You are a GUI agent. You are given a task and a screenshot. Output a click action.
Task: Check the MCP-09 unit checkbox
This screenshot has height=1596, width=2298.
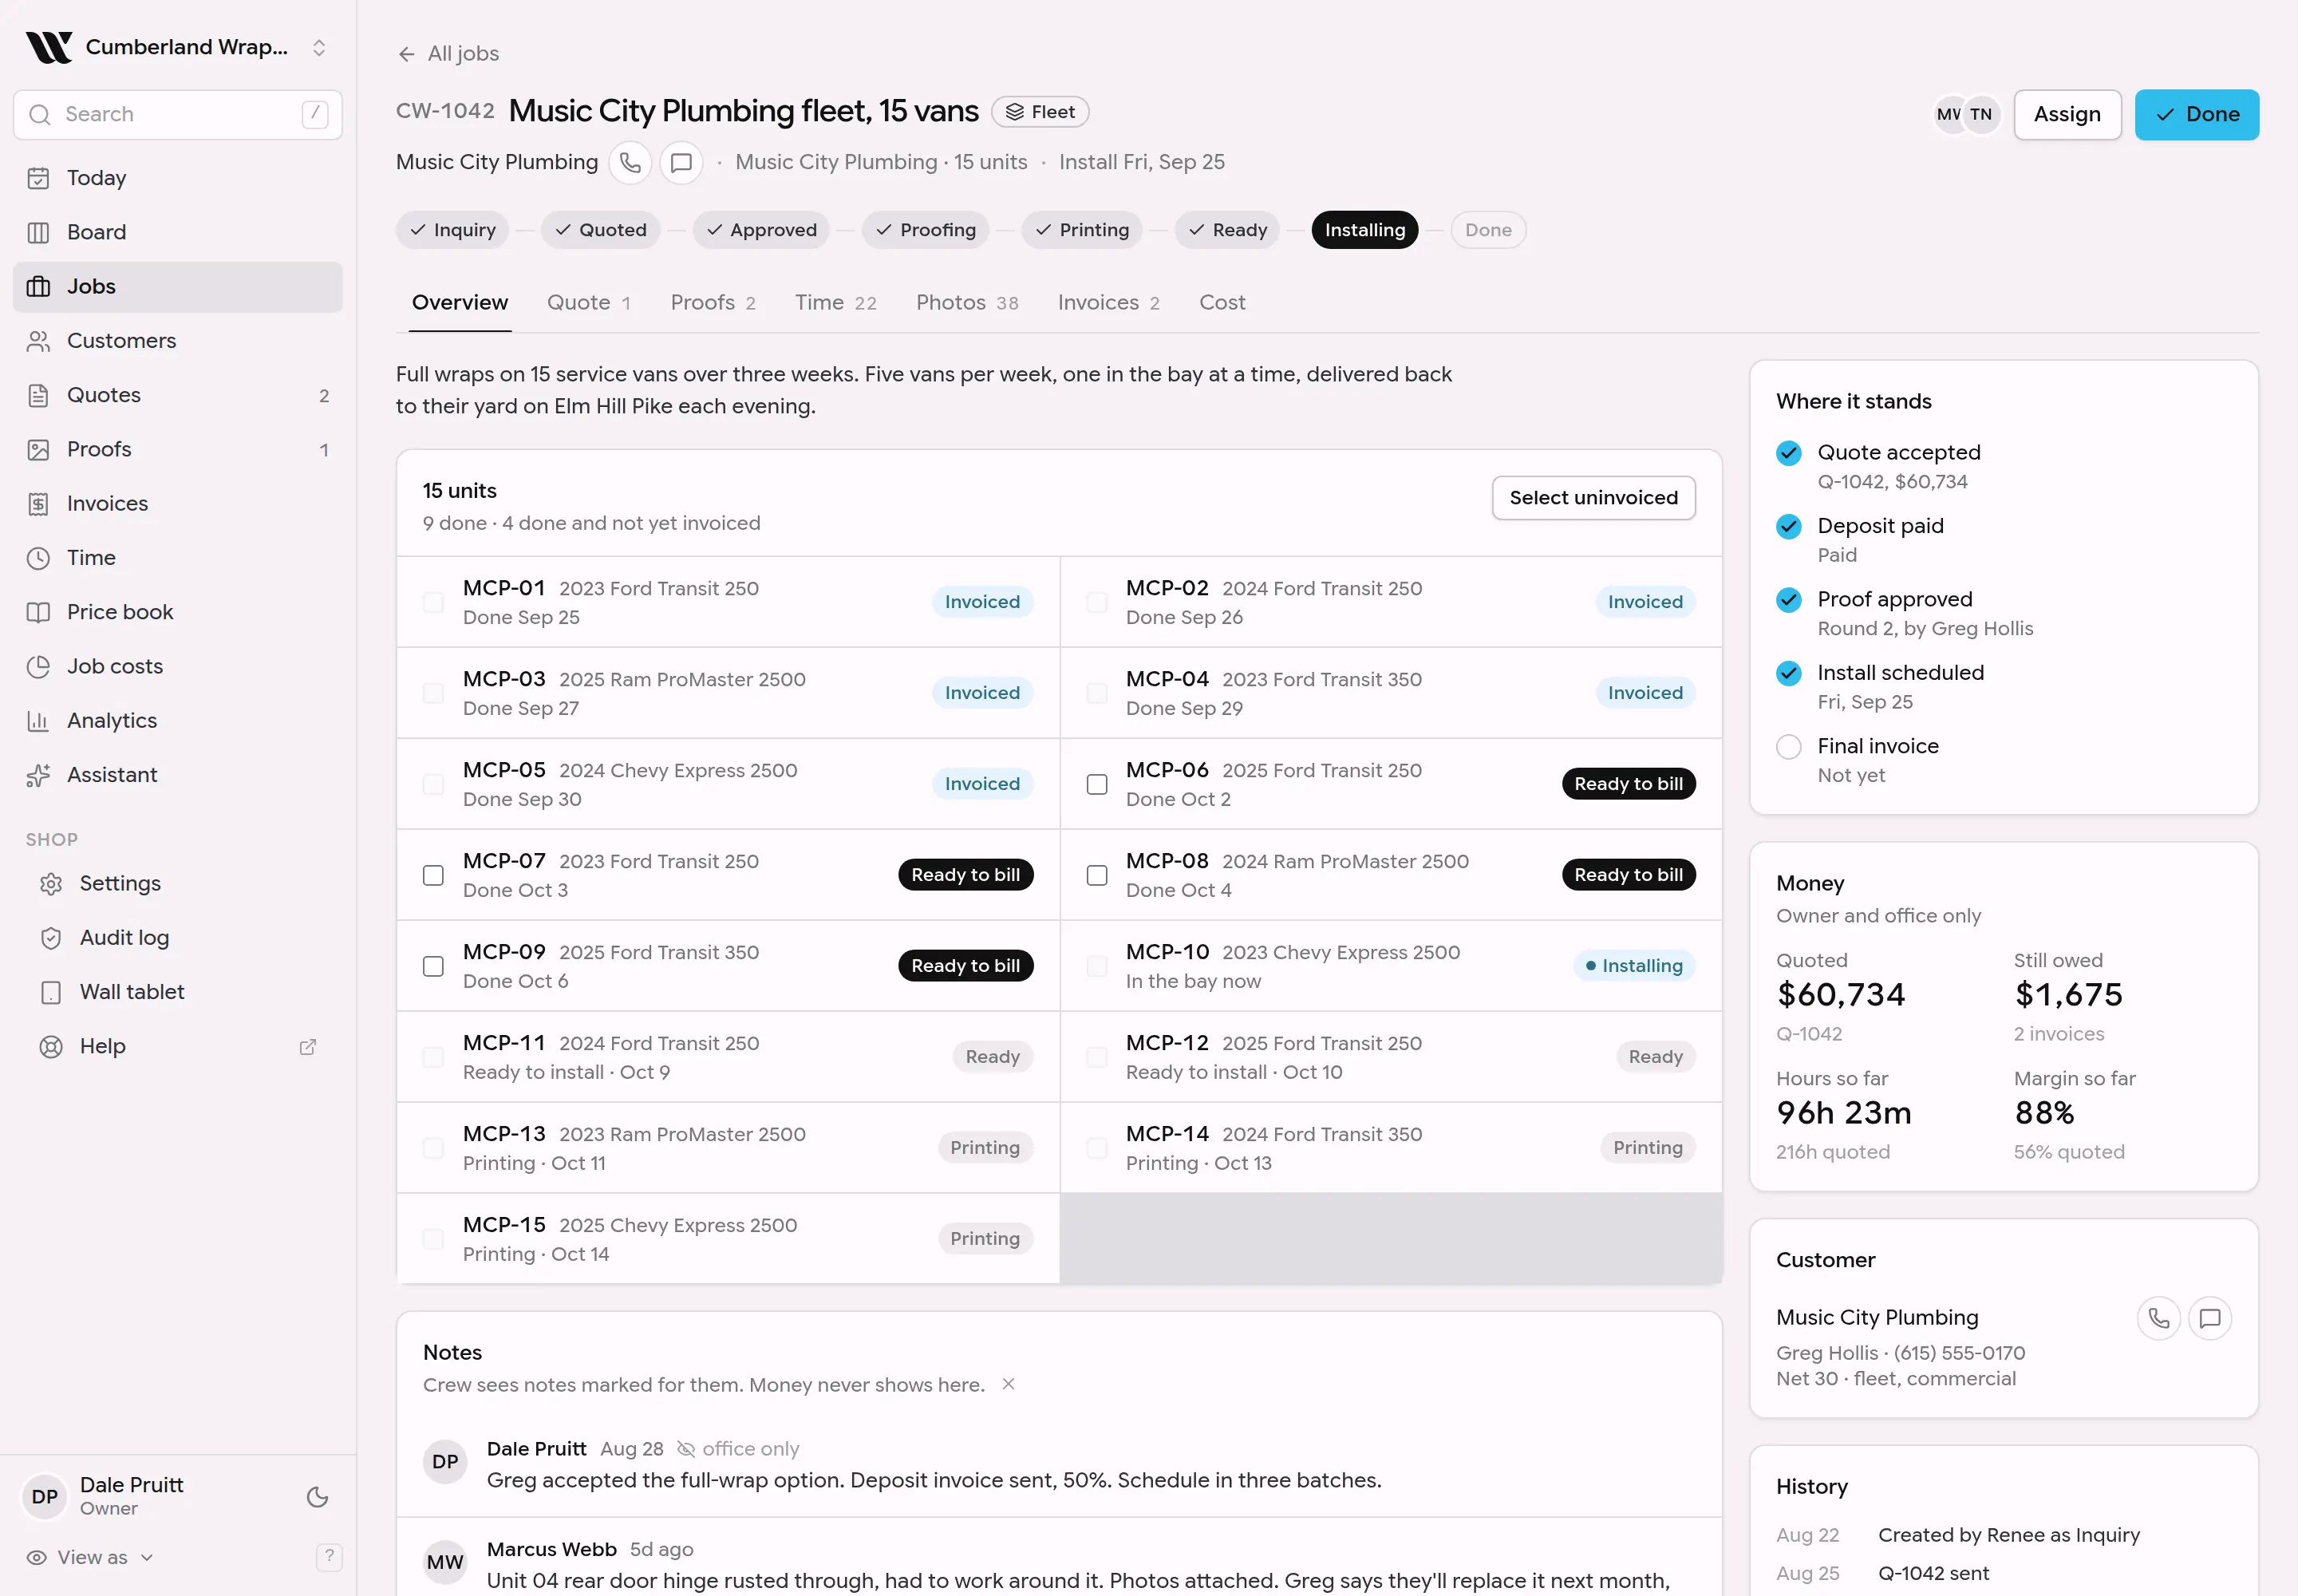pos(433,966)
